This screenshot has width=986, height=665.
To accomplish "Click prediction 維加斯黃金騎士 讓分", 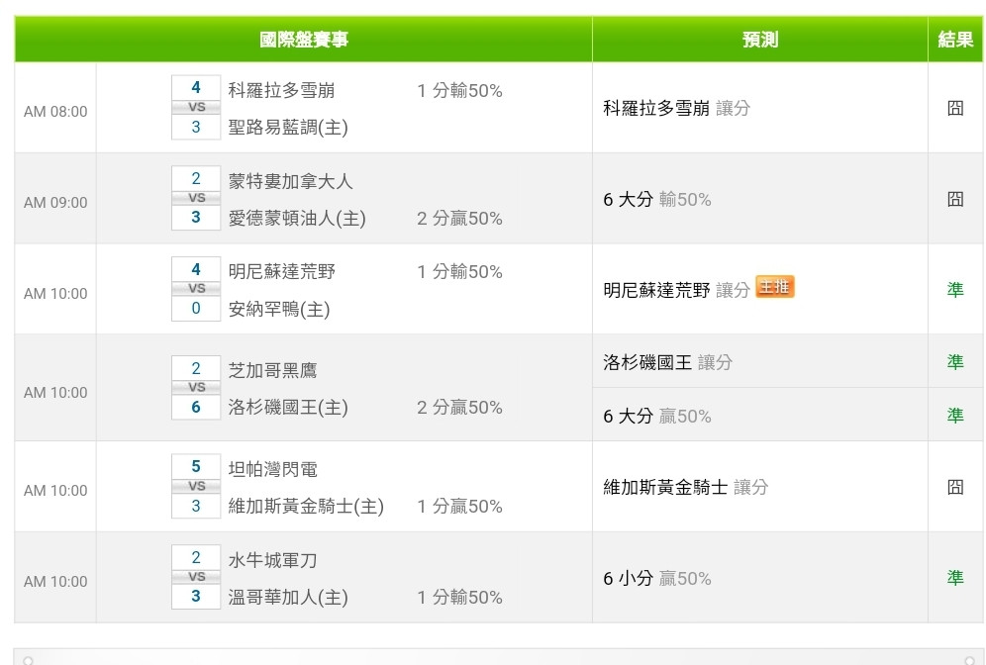I will 685,487.
